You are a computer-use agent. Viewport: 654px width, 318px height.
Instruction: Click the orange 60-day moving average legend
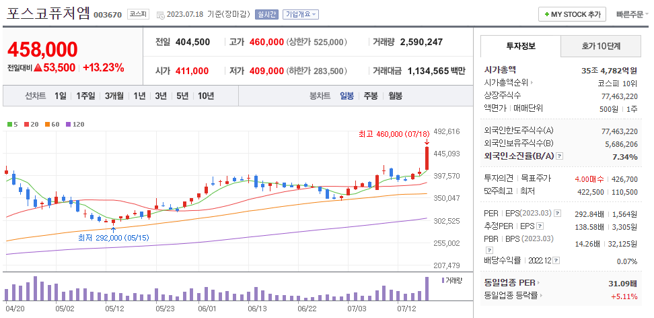(x=52, y=124)
